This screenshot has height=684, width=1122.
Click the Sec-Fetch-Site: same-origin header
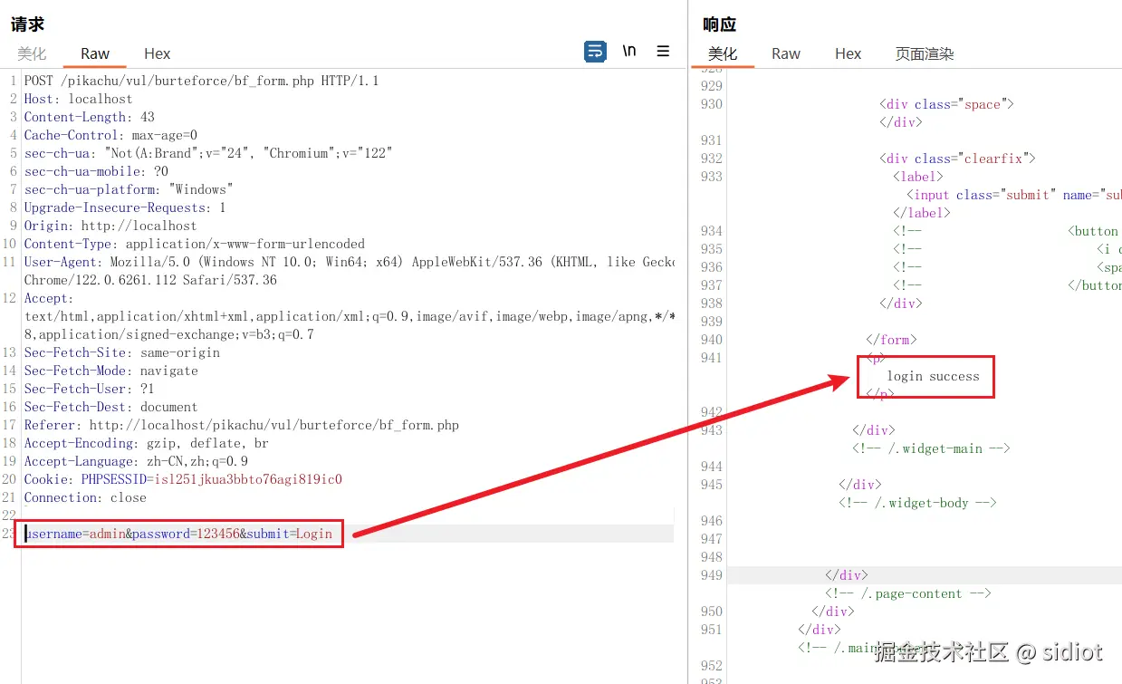(x=122, y=352)
